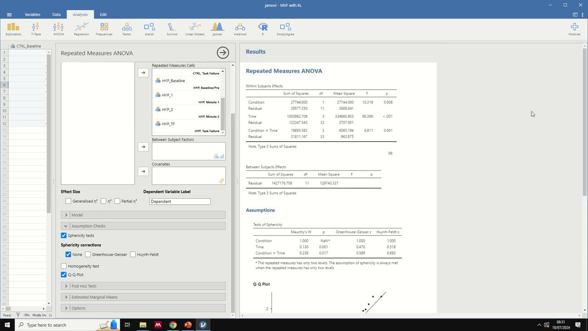The image size is (588, 331).
Task: Expand the Options section
Action: pos(143,308)
